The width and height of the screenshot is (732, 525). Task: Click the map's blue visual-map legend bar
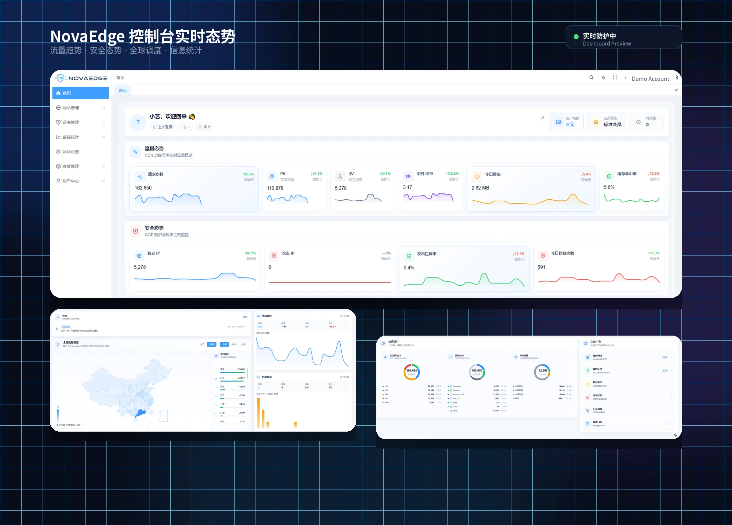[58, 415]
